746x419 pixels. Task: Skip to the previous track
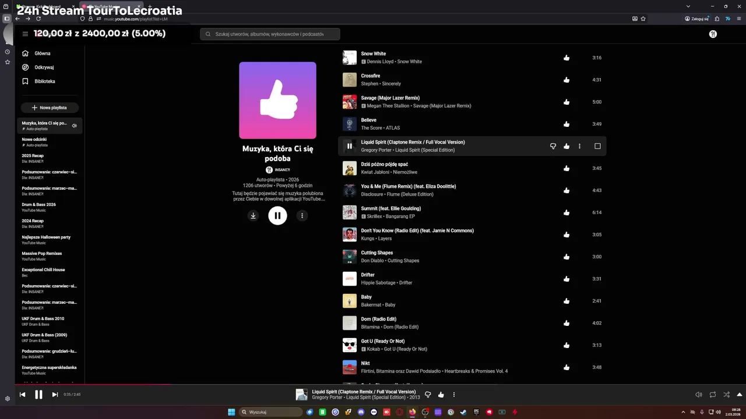tap(22, 395)
